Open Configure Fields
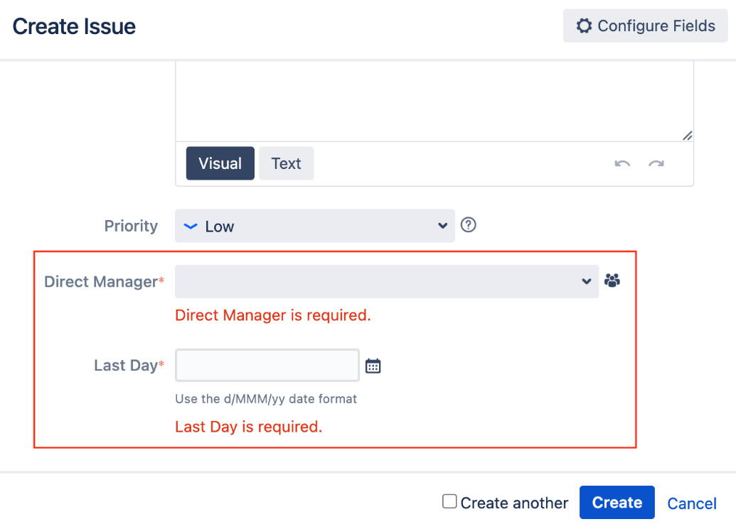The height and width of the screenshot is (529, 736). [x=645, y=26]
